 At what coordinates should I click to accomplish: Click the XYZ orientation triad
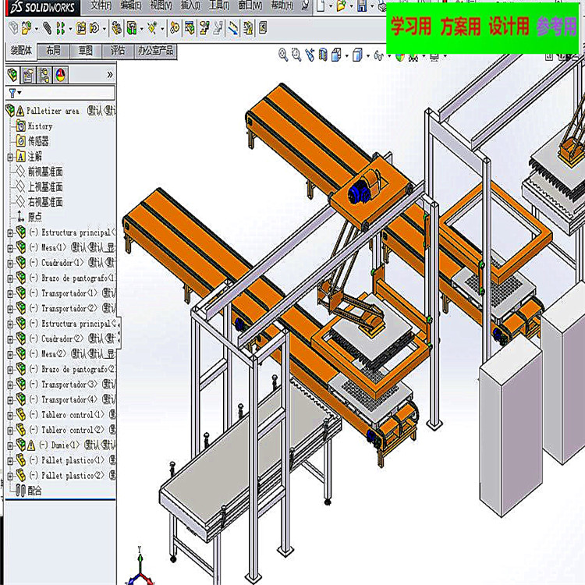pos(140,567)
